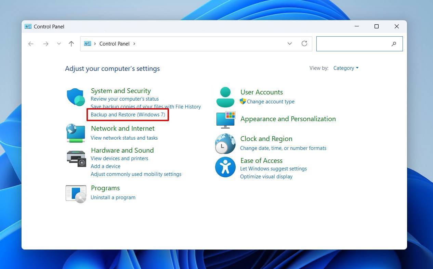Click the Ease of Access icon

(225, 167)
